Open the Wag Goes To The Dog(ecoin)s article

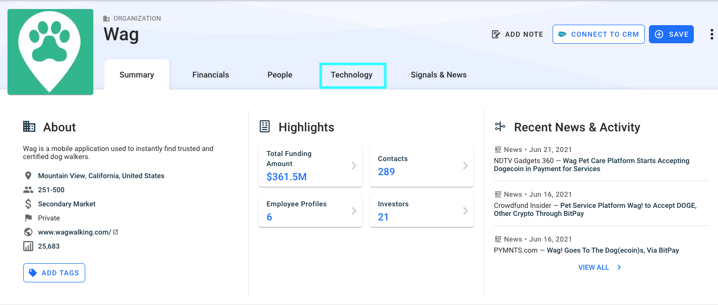pos(613,250)
